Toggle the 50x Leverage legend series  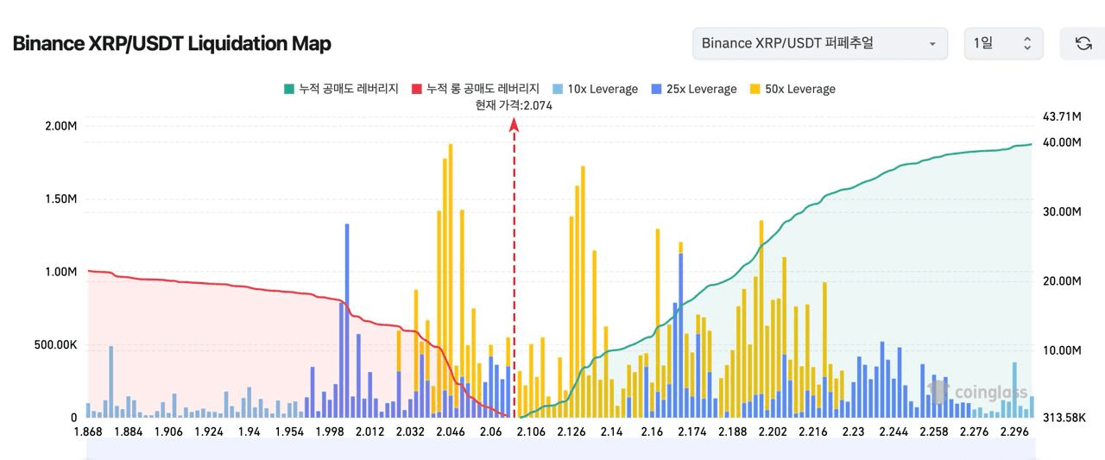pos(792,89)
